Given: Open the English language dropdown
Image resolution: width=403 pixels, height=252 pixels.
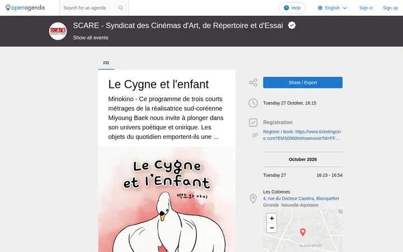Looking at the screenshot, I should (x=332, y=8).
